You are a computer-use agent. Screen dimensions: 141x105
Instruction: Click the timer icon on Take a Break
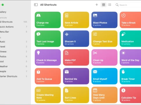click(x=123, y=15)
